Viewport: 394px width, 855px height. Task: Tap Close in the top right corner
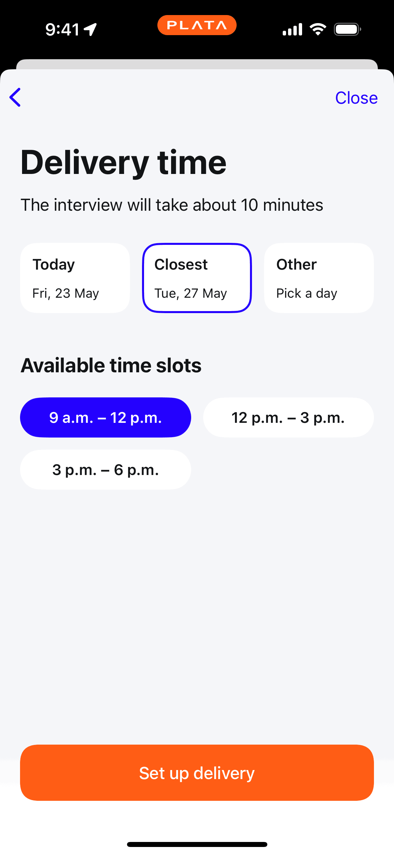(356, 98)
